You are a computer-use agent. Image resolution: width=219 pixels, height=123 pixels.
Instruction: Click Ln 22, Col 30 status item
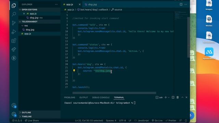coord(89,121)
